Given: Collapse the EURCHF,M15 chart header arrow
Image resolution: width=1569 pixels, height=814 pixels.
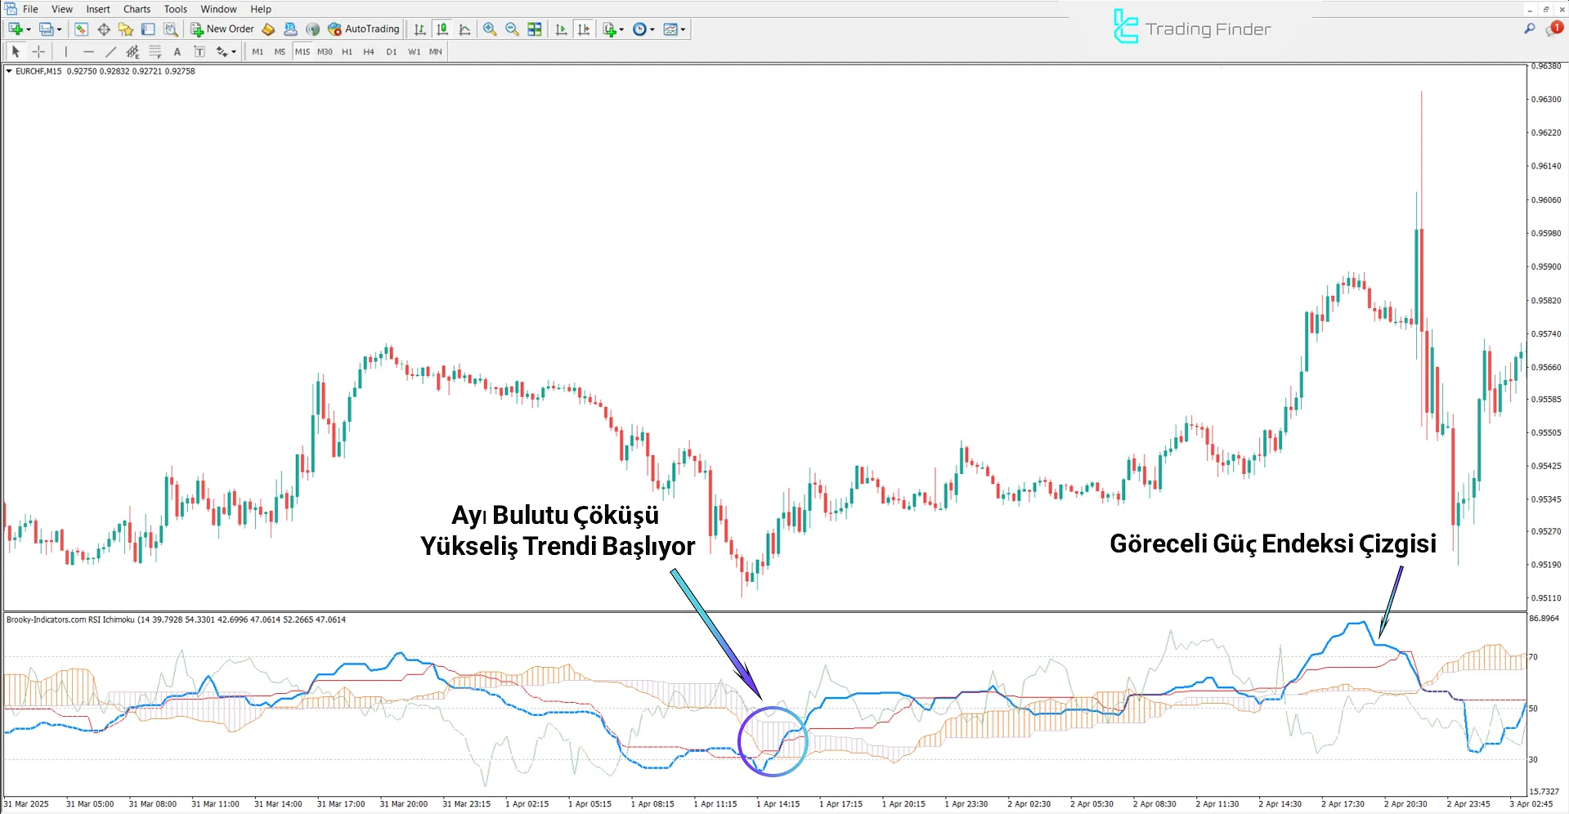Looking at the screenshot, I should (x=8, y=71).
